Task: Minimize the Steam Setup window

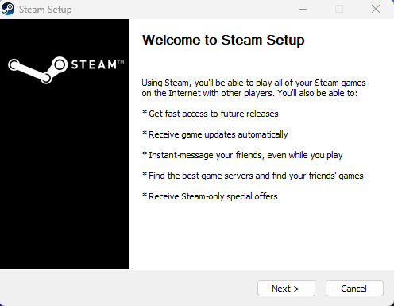Action: point(303,9)
